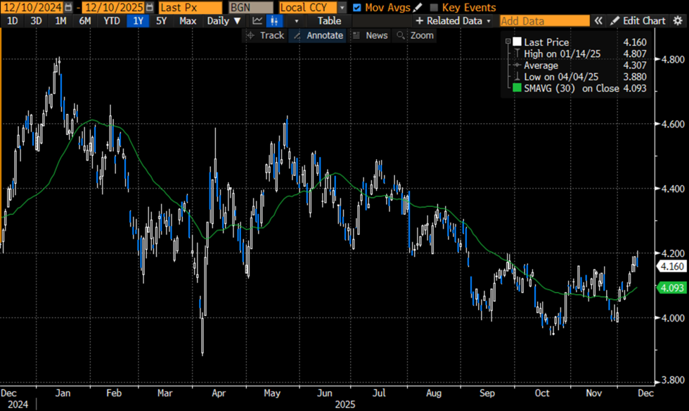Select the 5Y time range tab
The image size is (689, 411).
(x=162, y=21)
